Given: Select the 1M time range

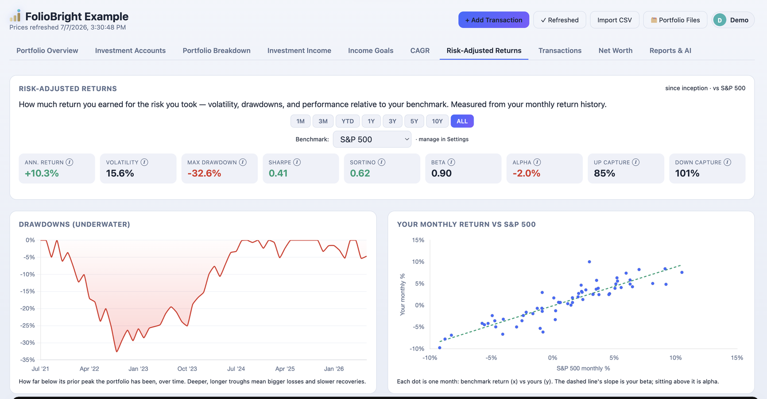Looking at the screenshot, I should point(301,121).
